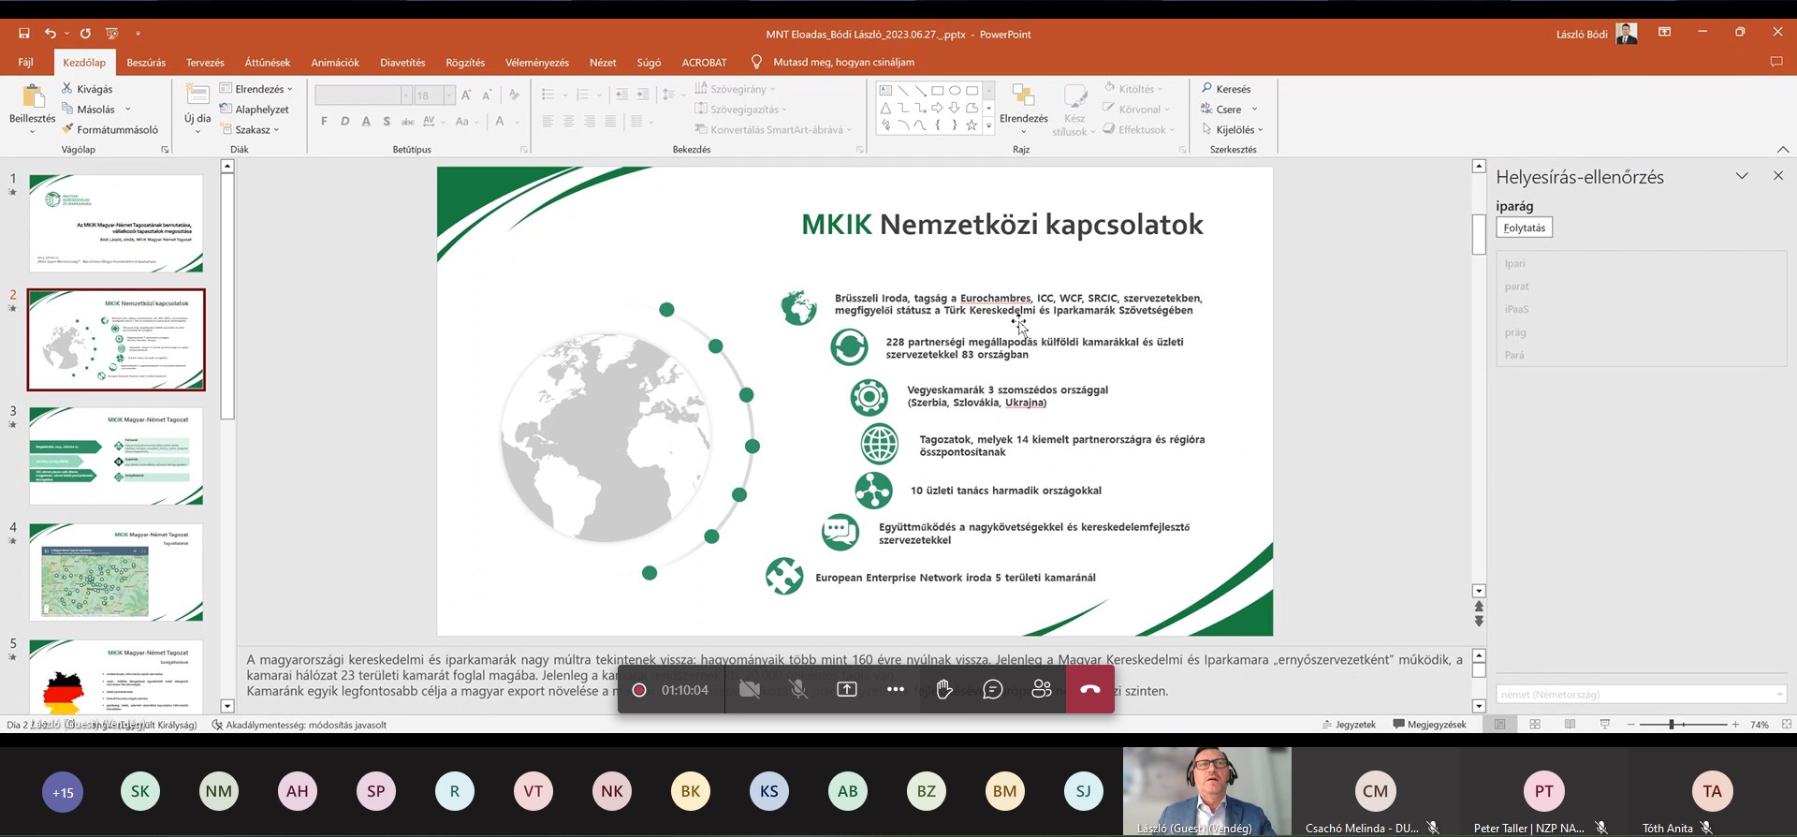Click share screen icon in meeting bar
The height and width of the screenshot is (837, 1797).
(x=847, y=690)
